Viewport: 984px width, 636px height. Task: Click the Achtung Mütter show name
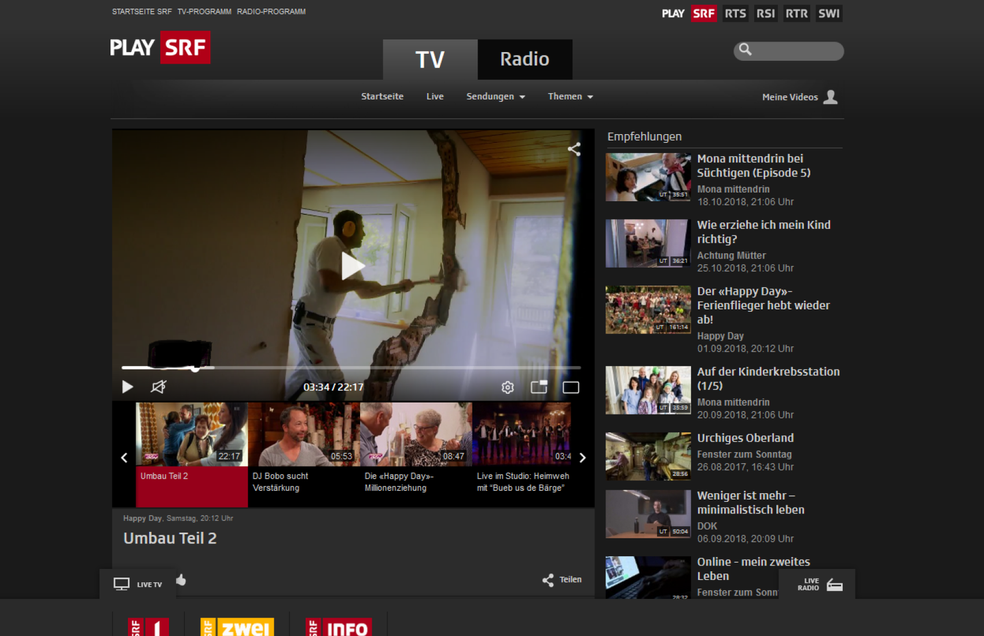pyautogui.click(x=731, y=256)
